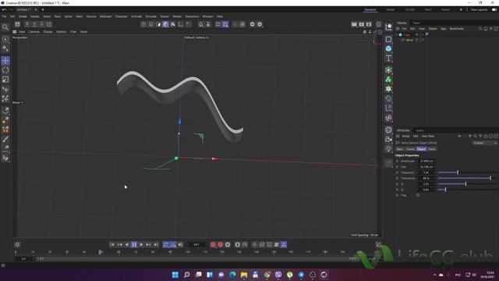Screen dimensions: 499x281
Task: Expand the Cube hierarchy in Object Manager
Action: tap(397, 34)
